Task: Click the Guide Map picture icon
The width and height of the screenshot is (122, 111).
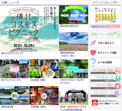Action: tap(117, 71)
